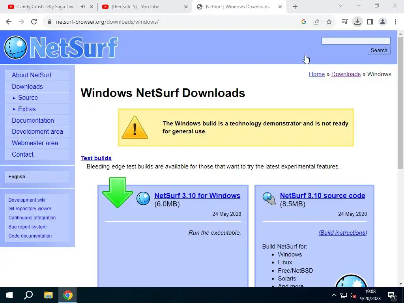Open Extras submenu item in sidebar
404x303 pixels.
27,109
